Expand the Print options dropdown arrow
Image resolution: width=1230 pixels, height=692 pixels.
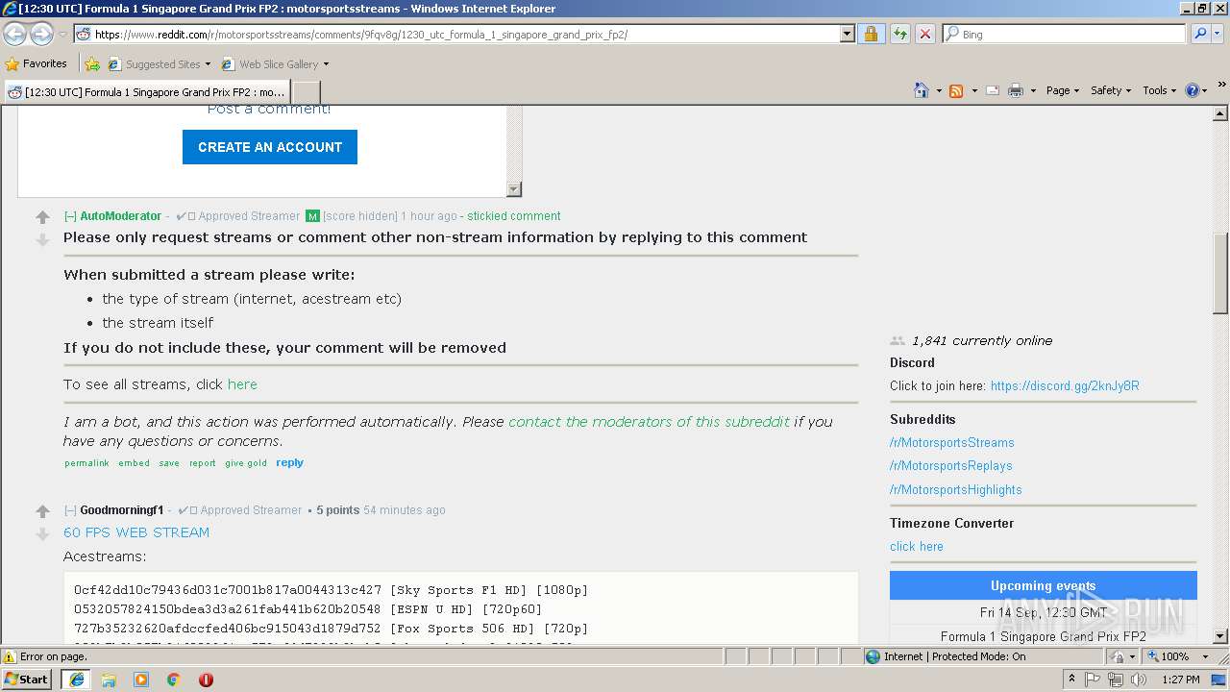pyautogui.click(x=1033, y=90)
